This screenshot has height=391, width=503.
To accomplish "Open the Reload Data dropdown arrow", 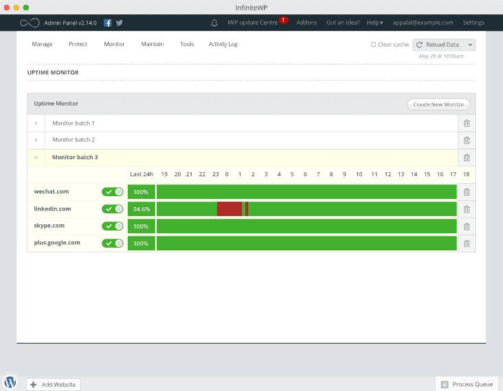I will (x=470, y=45).
